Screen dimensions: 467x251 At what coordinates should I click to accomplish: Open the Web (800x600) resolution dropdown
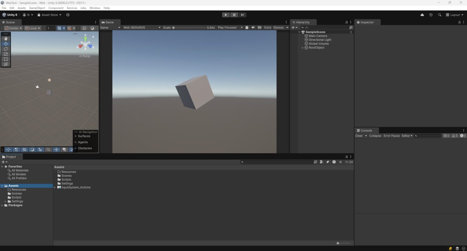(141, 27)
